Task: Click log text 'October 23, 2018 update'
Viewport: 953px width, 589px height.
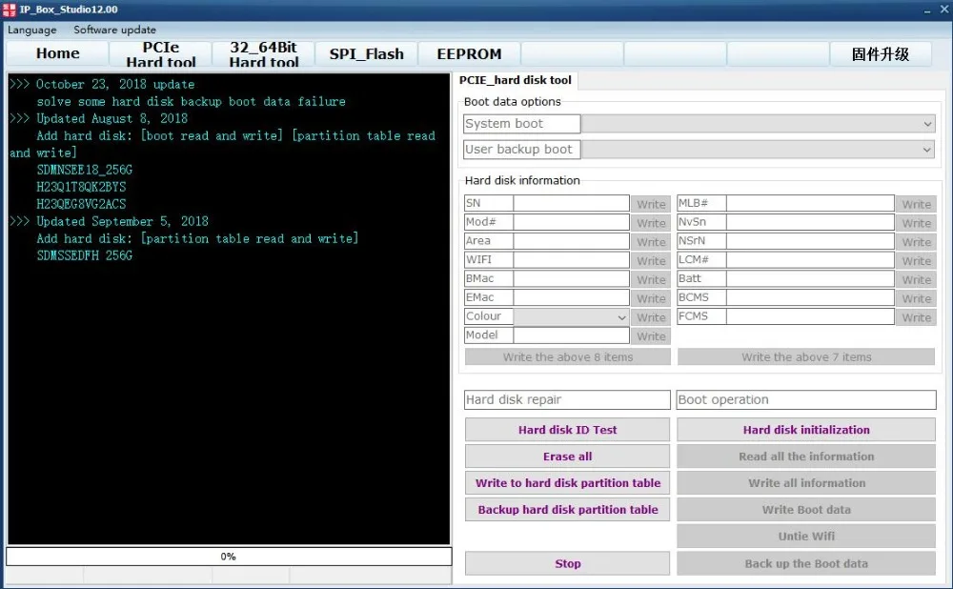Action: pos(115,85)
